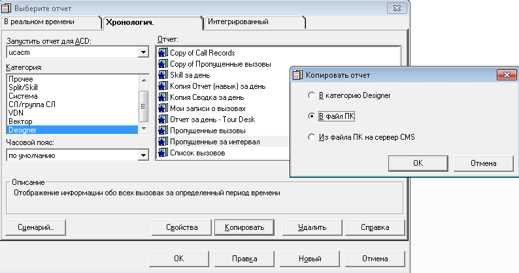Click the category list scroll down arrow

(144, 129)
